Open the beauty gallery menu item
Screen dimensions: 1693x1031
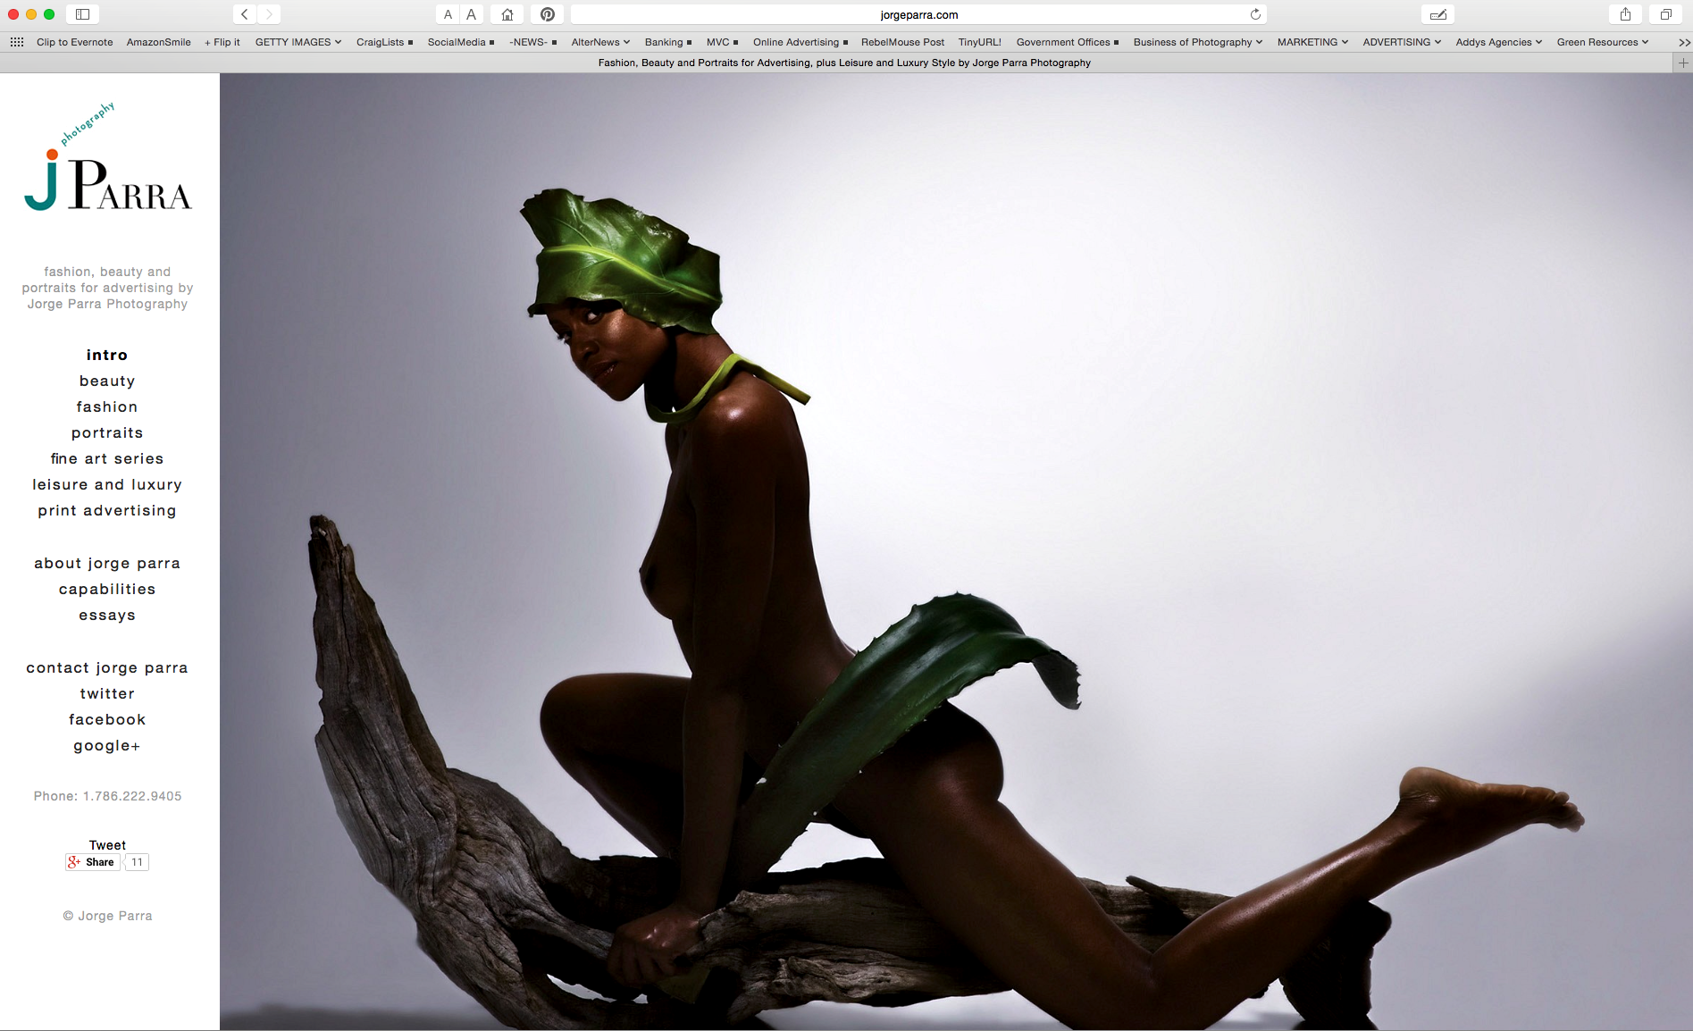tap(107, 381)
